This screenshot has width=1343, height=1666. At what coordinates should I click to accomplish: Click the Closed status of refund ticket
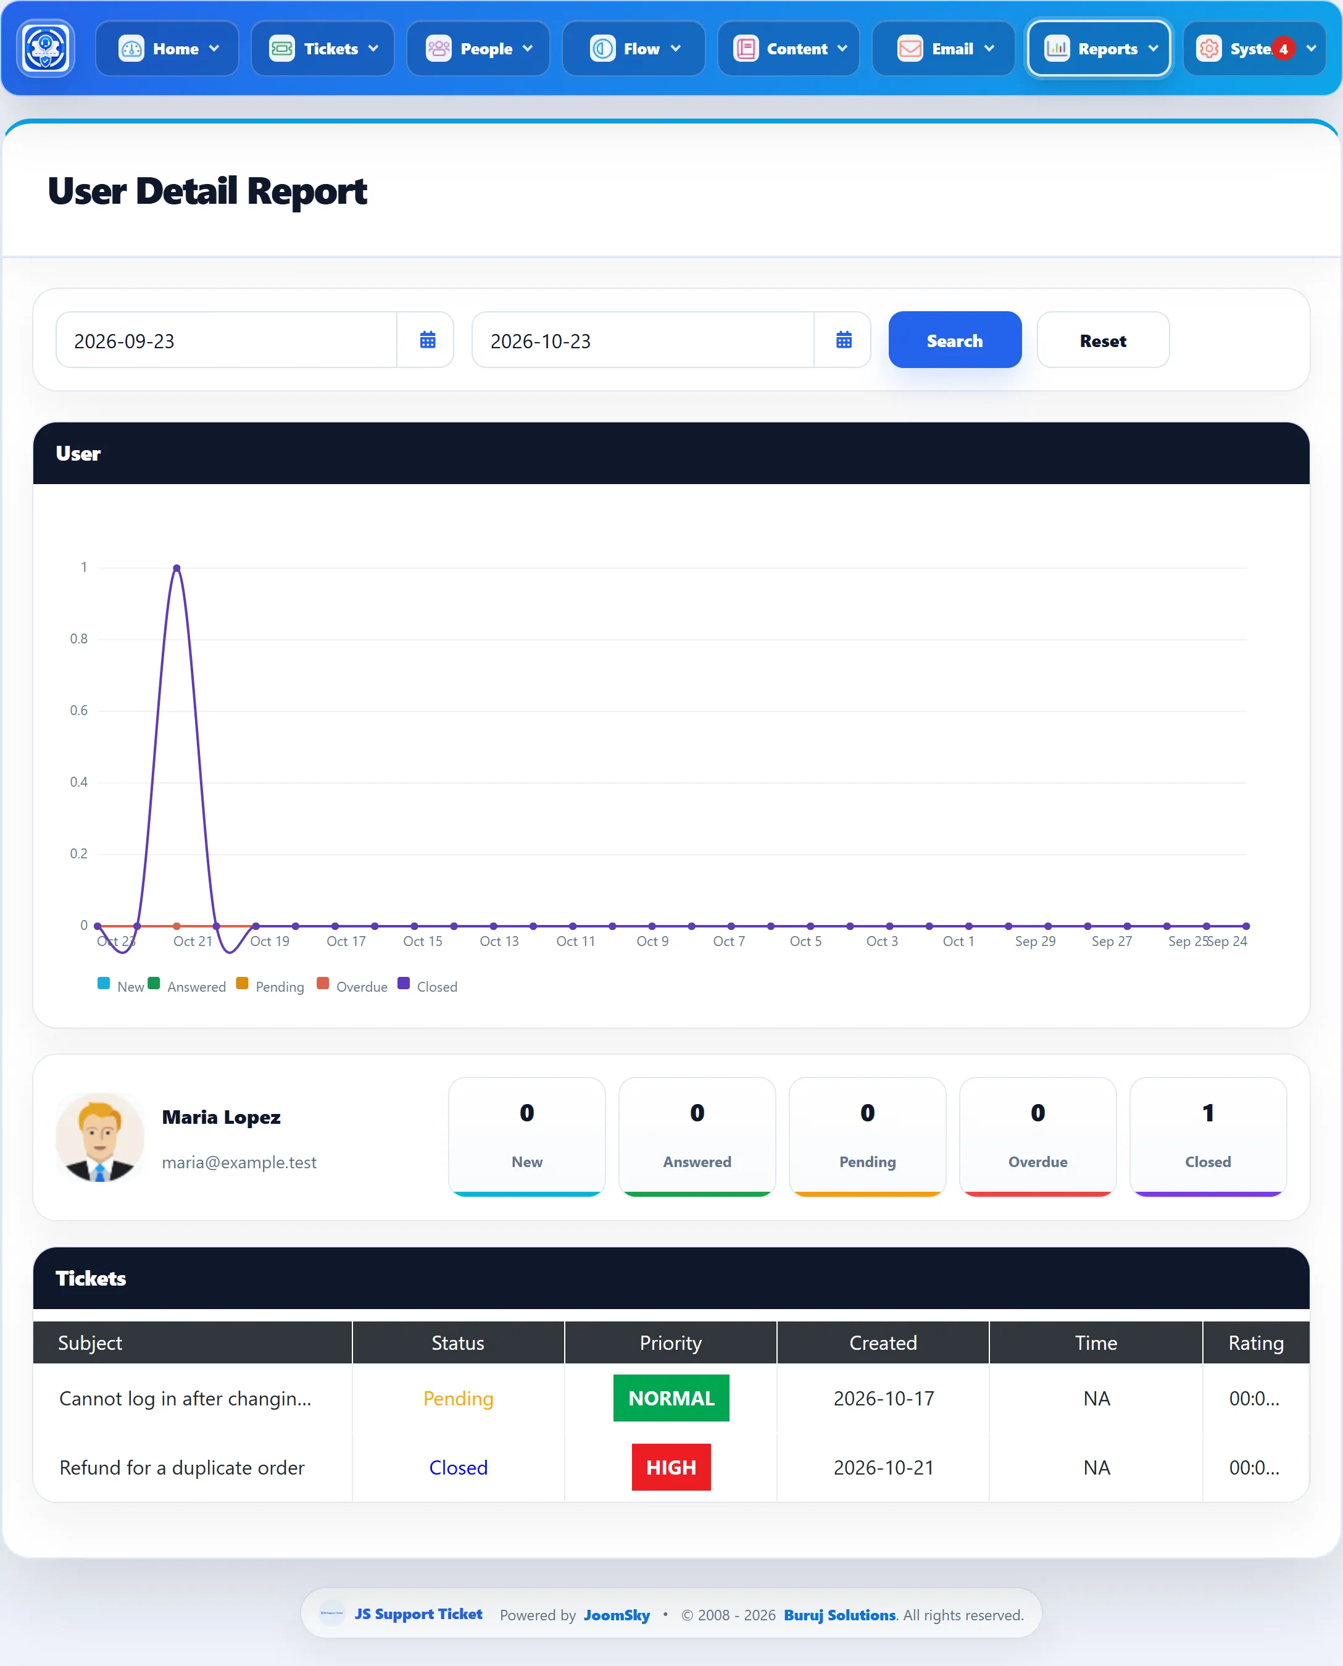tap(458, 1467)
